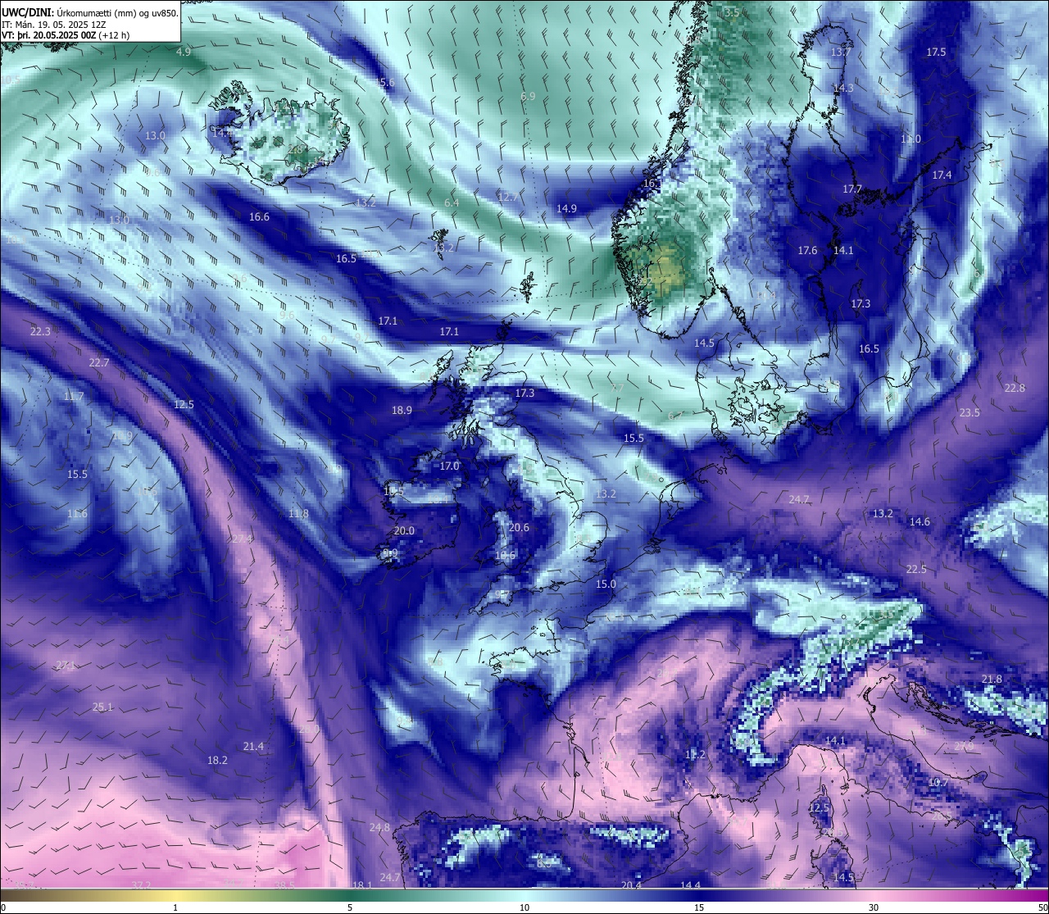
Task: Click the 17.6 value label
Action: [808, 250]
